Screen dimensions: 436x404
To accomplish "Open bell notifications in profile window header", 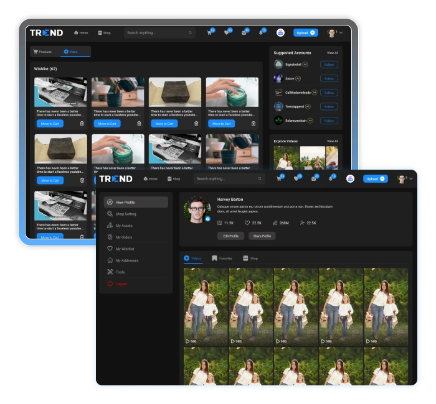I will [331, 179].
